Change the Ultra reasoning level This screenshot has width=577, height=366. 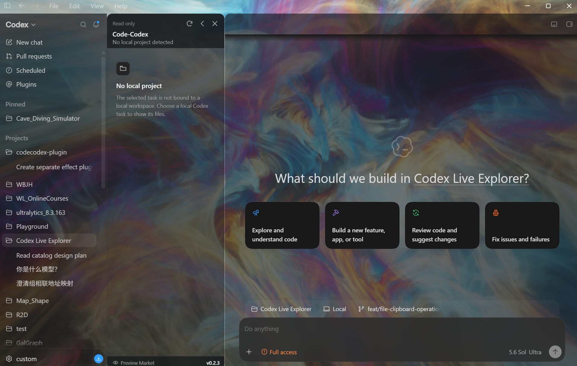click(535, 352)
